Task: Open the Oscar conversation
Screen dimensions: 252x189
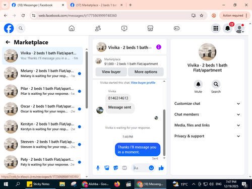Action: [42, 109]
